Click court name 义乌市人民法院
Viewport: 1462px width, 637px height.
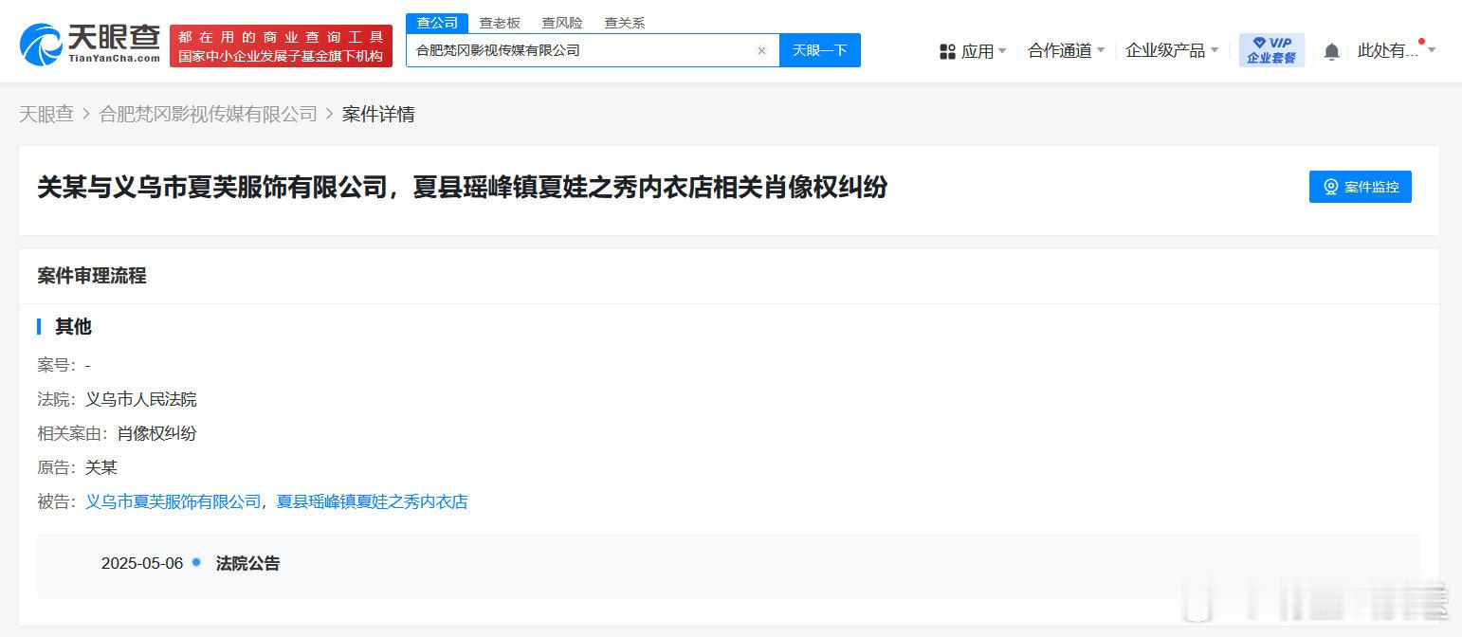pyautogui.click(x=141, y=399)
